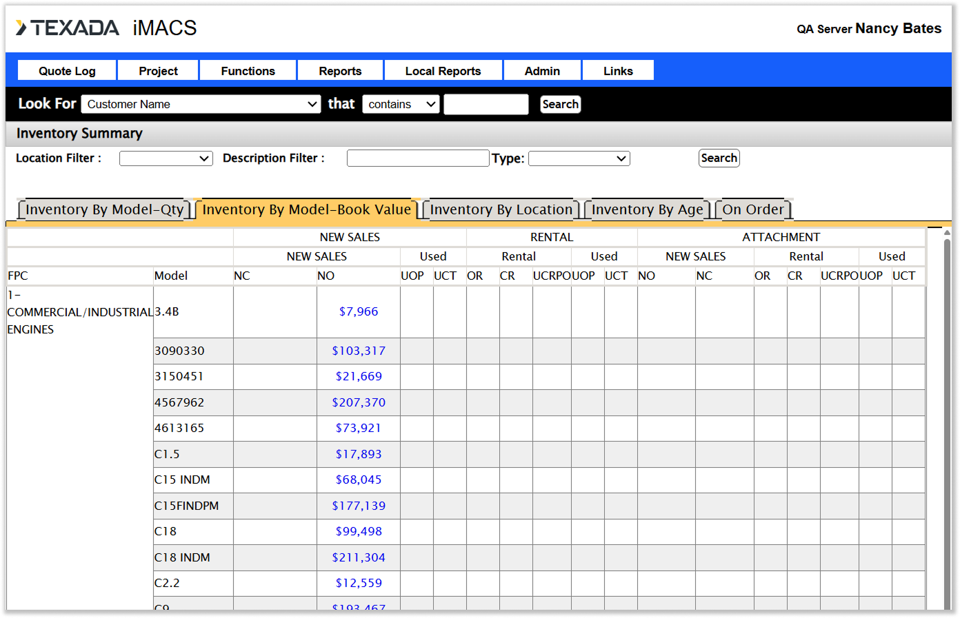Click the Look For search text field
Image resolution: width=960 pixels, height=618 pixels.
point(486,104)
